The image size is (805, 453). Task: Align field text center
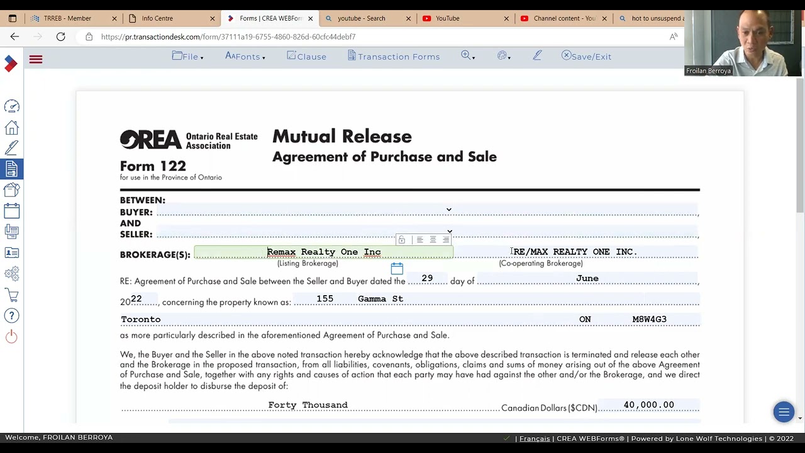coord(433,240)
